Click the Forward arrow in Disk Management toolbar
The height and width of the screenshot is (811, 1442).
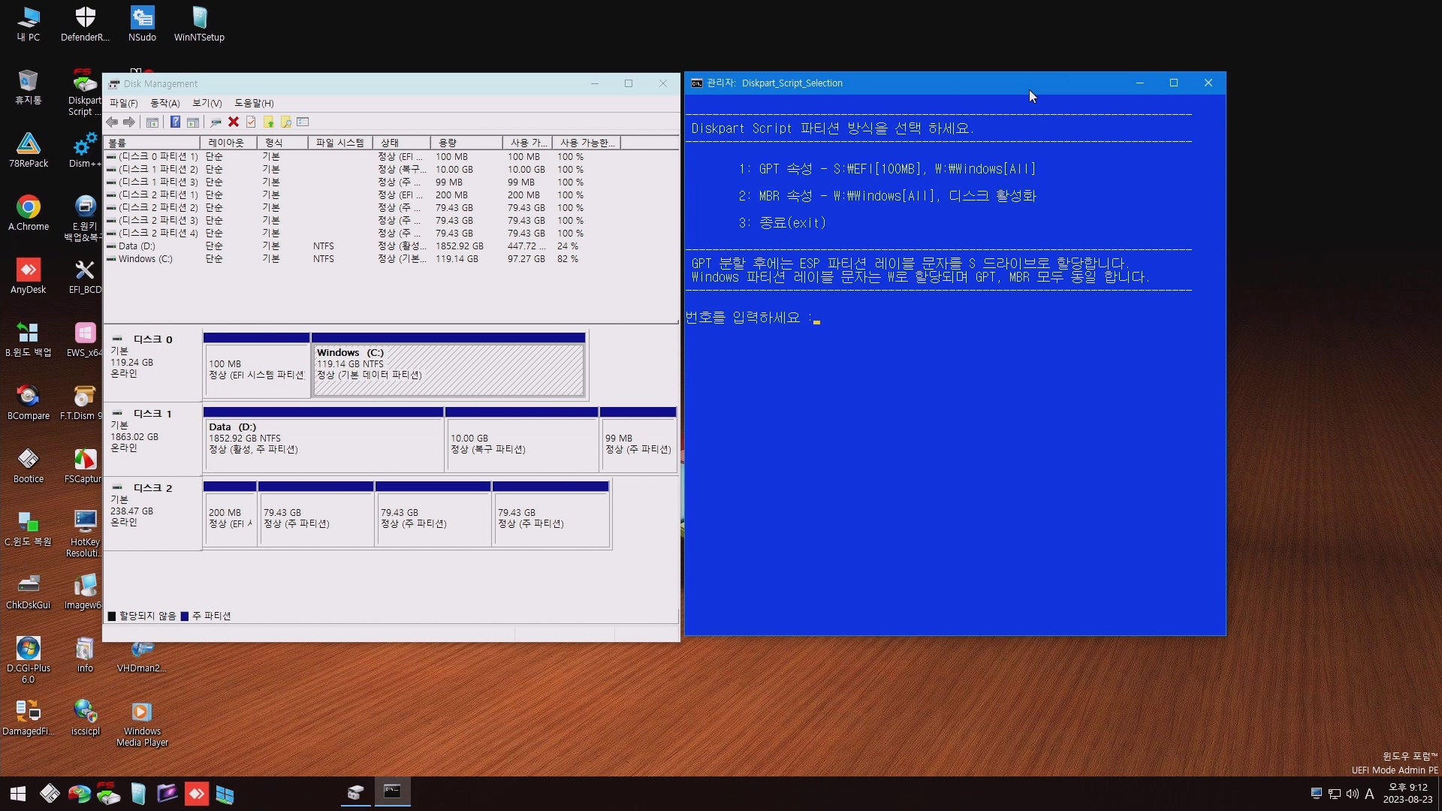(x=129, y=122)
